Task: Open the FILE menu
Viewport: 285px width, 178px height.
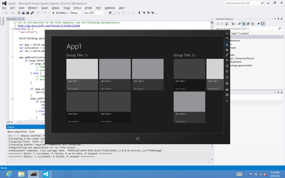Action: point(4,8)
